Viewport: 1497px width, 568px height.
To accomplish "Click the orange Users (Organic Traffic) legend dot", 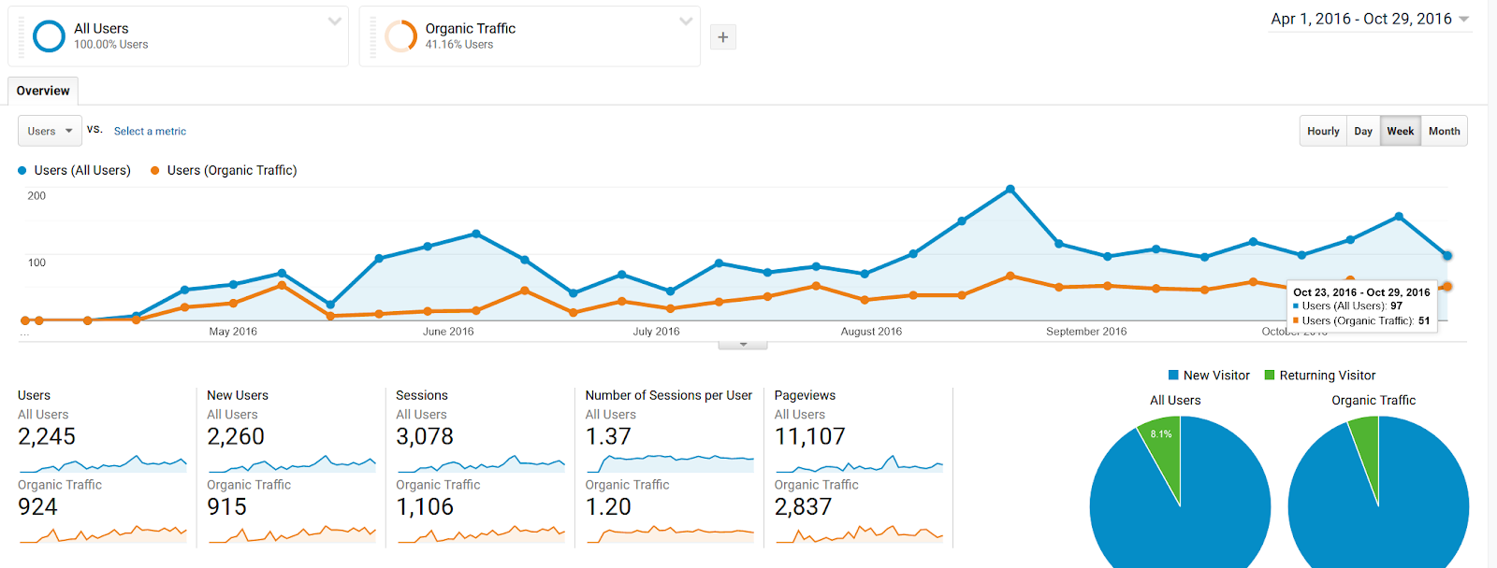I will (155, 171).
